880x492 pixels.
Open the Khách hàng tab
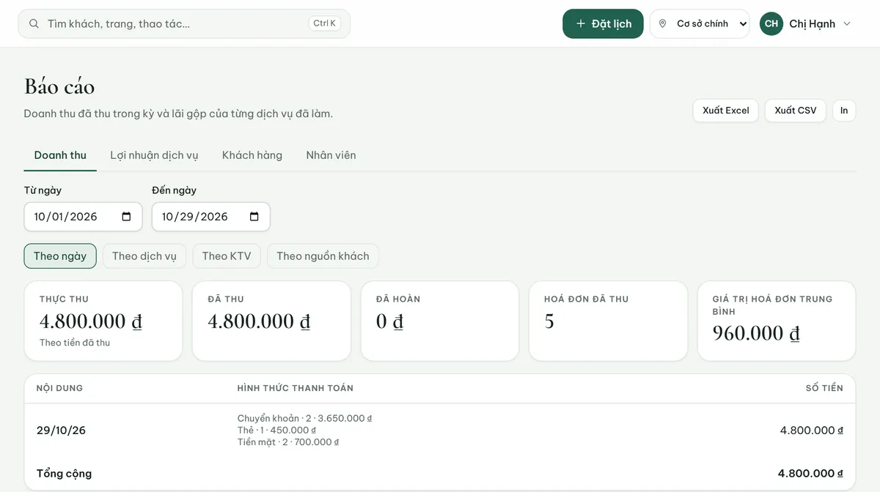pyautogui.click(x=252, y=155)
